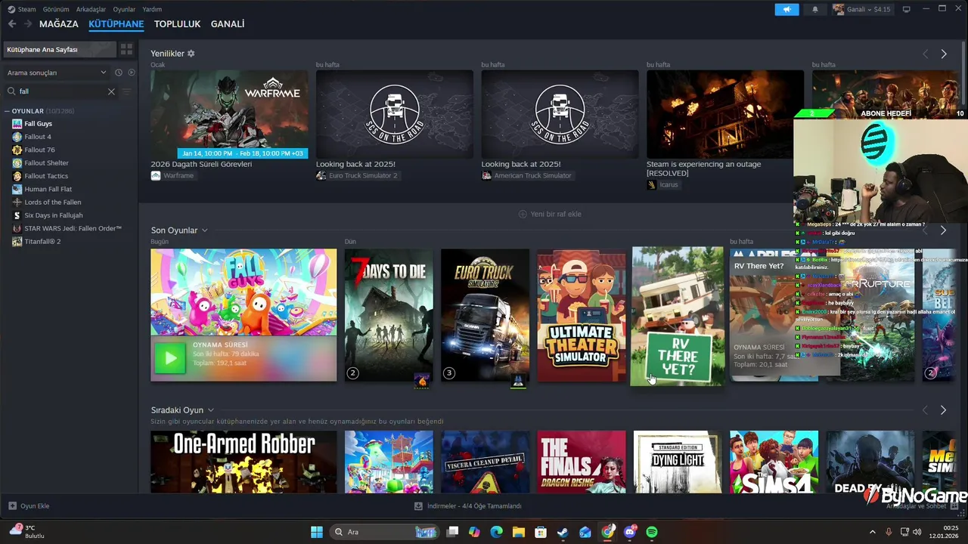
Task: Open the notifications bell
Action: [x=815, y=9]
